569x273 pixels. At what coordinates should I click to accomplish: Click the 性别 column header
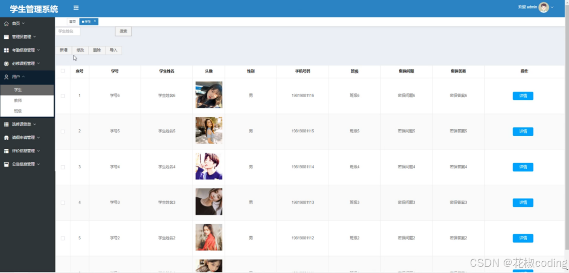pos(251,71)
